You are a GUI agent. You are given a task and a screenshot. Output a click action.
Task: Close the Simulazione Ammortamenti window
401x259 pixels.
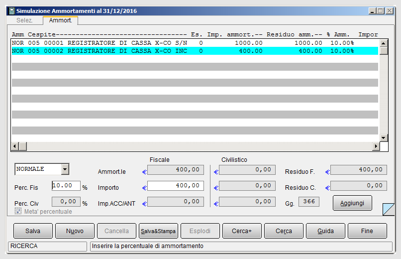[x=390, y=11]
